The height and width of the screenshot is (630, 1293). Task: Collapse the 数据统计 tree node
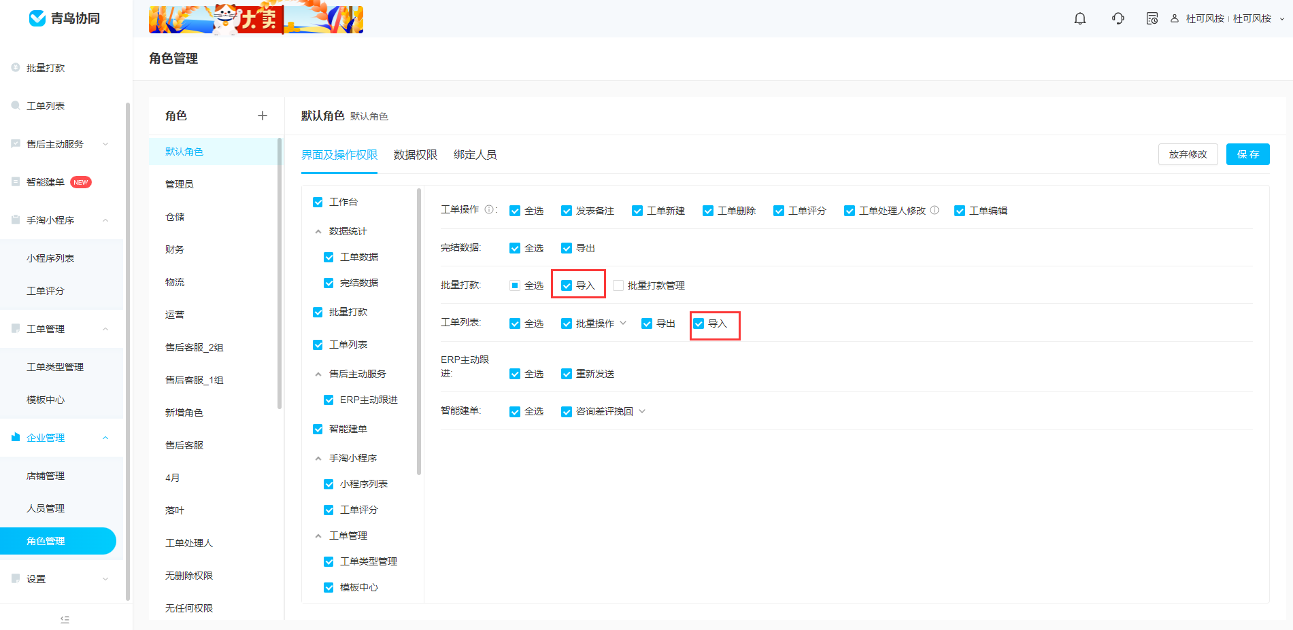coord(318,232)
